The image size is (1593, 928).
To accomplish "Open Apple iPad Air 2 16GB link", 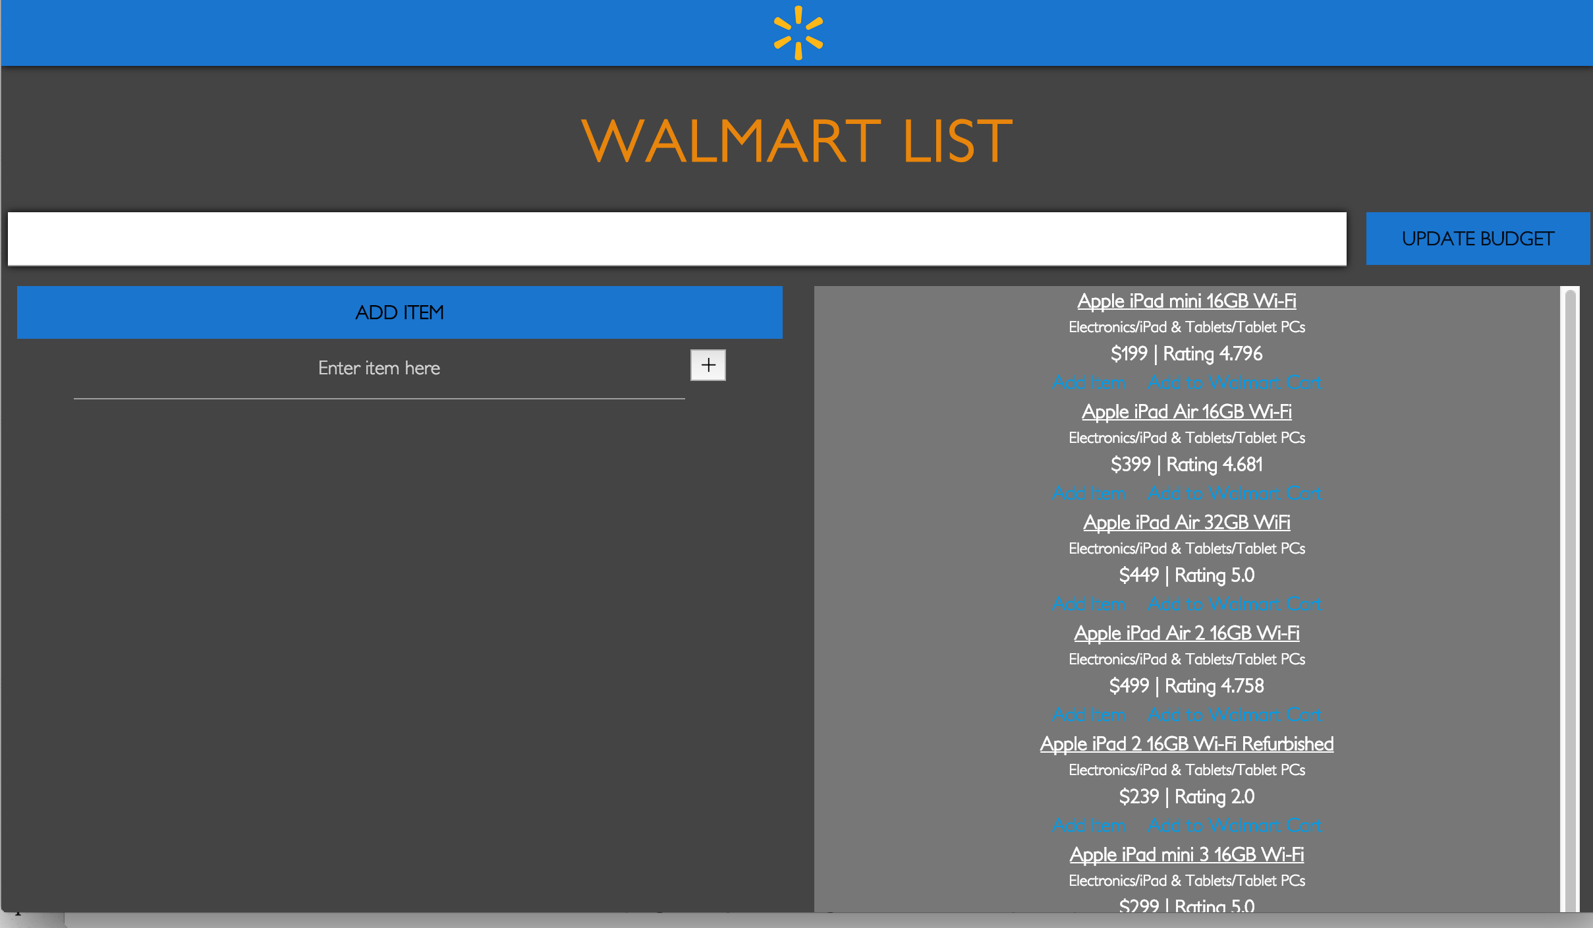I will pyautogui.click(x=1186, y=633).
